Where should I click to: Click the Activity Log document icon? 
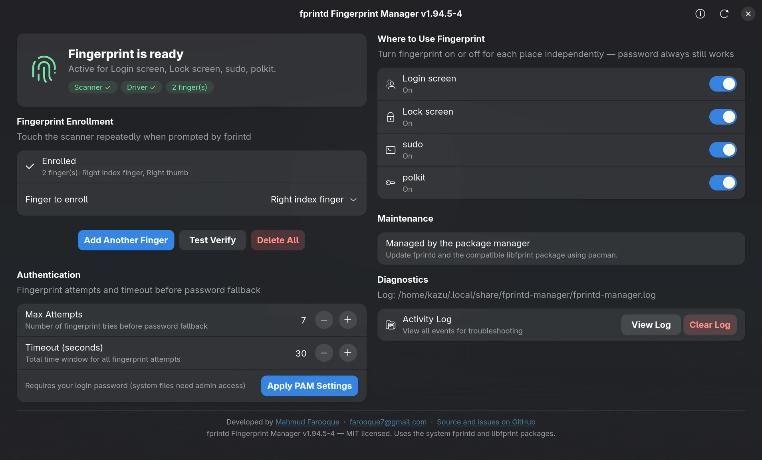[391, 325]
